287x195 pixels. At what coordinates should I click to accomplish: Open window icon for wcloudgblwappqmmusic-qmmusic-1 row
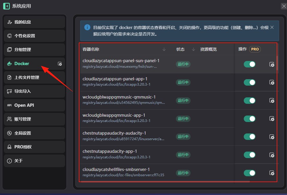coord(272,100)
